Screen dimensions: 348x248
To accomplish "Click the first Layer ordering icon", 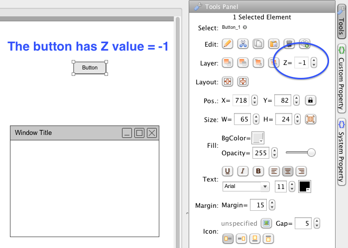I will [x=227, y=62].
